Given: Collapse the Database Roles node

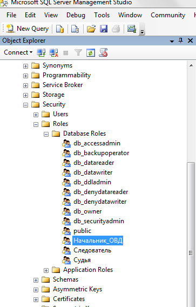Looking at the screenshot, I should (x=46, y=134).
